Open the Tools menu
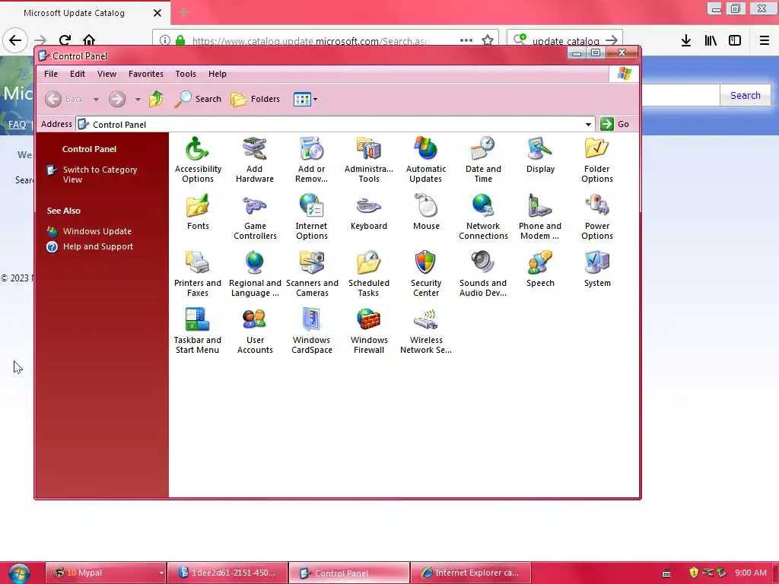Image resolution: width=779 pixels, height=584 pixels. (x=186, y=74)
